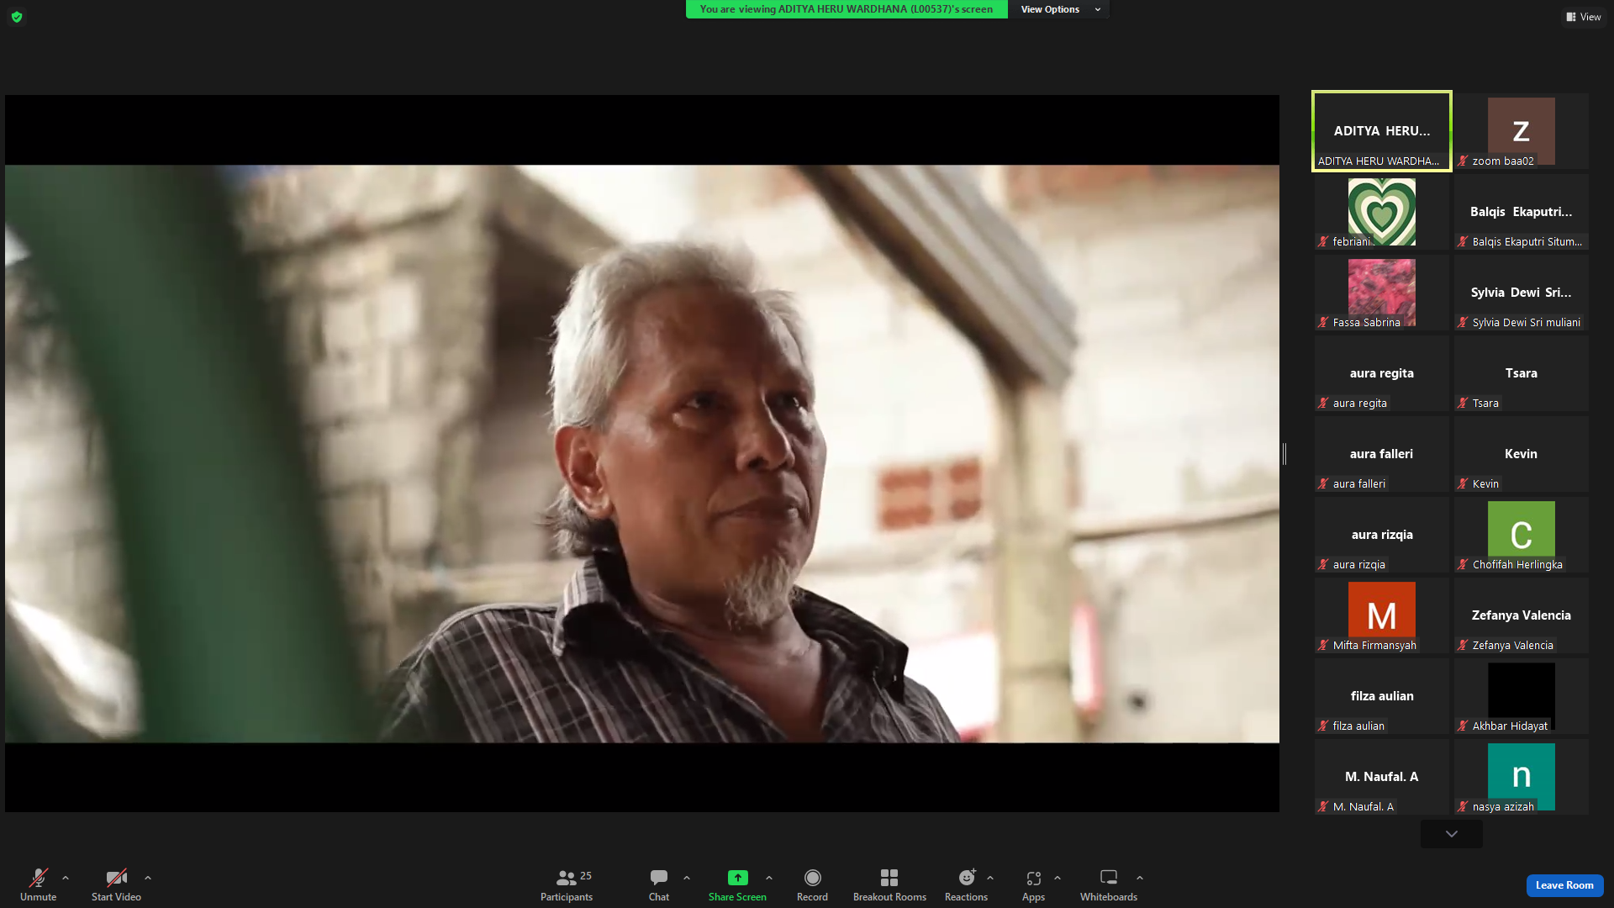Open the View layout menu
1614x908 pixels.
click(x=1584, y=17)
